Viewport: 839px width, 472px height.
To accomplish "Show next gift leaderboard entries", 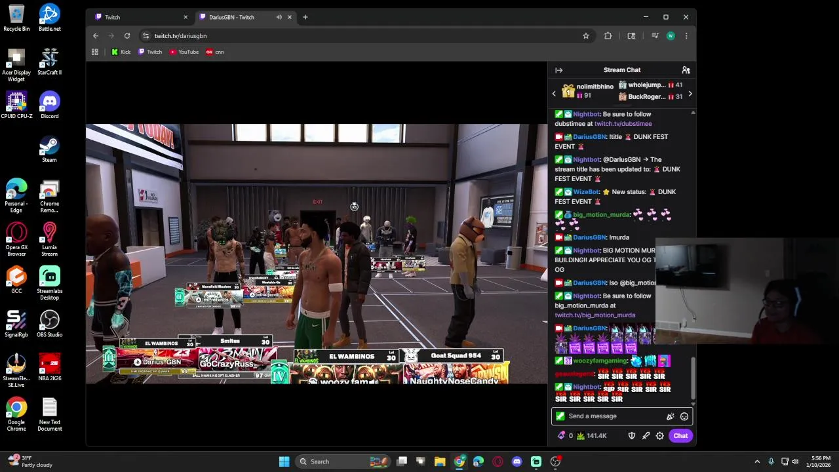I will click(690, 94).
